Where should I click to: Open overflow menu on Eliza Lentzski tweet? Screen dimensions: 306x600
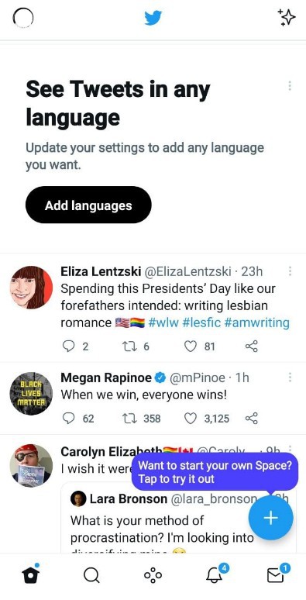point(290,271)
